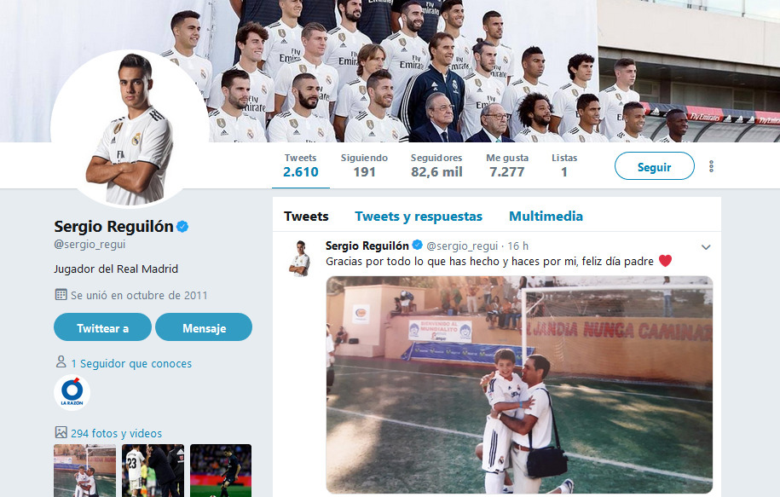Click the calendar icon beside join date
Screen dimensions: 780x497
pos(61,294)
